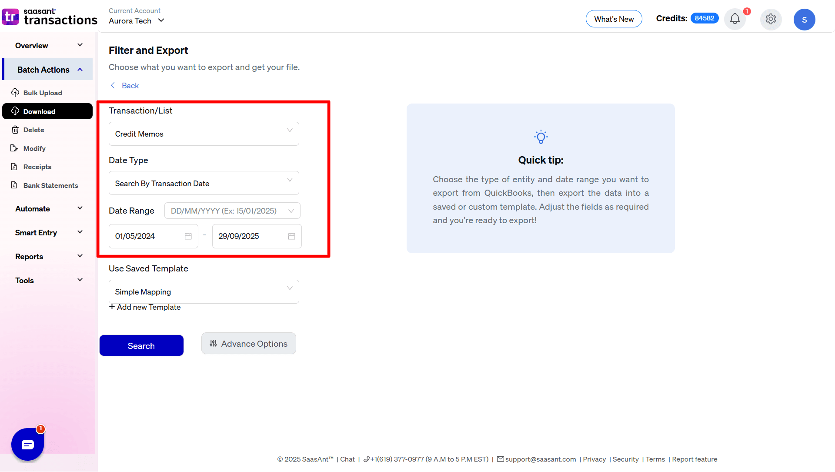Screen dimensions: 835x472
Task: Open the Download batch action
Action: point(38,111)
